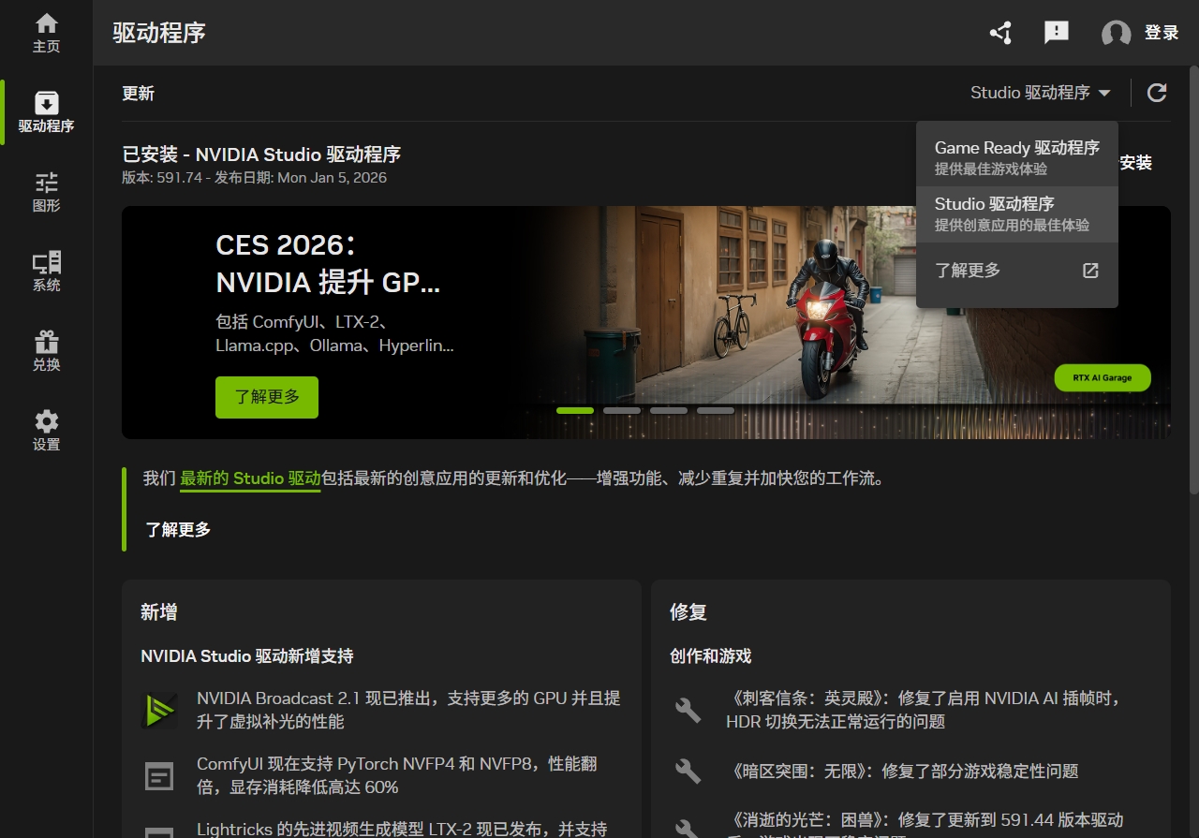1199x838 pixels.
Task: Click the 登录 sign-in text
Action: coord(1162,33)
